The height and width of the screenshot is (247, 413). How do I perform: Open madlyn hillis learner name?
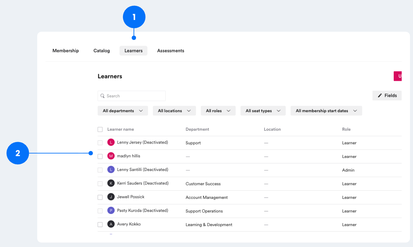point(128,156)
